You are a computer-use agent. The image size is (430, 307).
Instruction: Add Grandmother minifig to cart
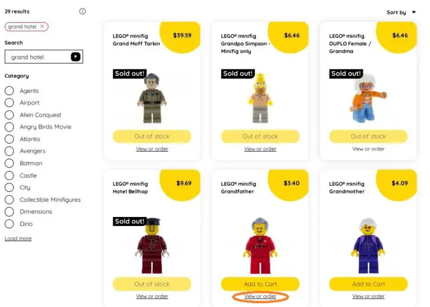(368, 284)
